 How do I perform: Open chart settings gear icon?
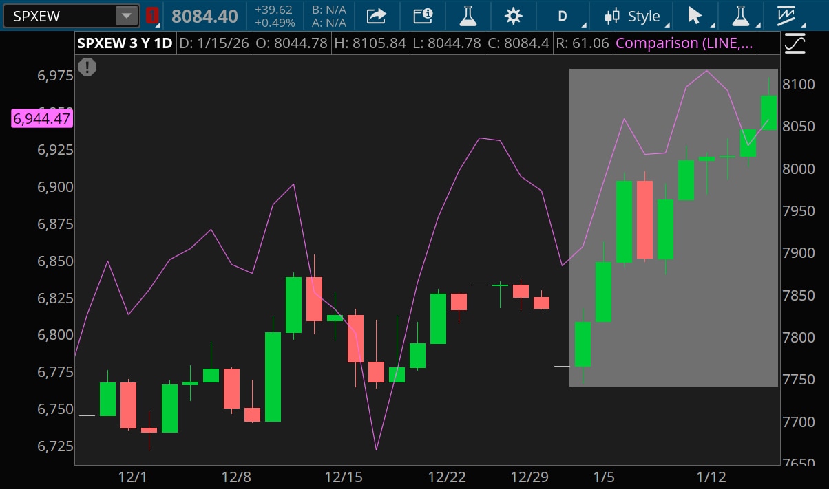pyautogui.click(x=513, y=16)
